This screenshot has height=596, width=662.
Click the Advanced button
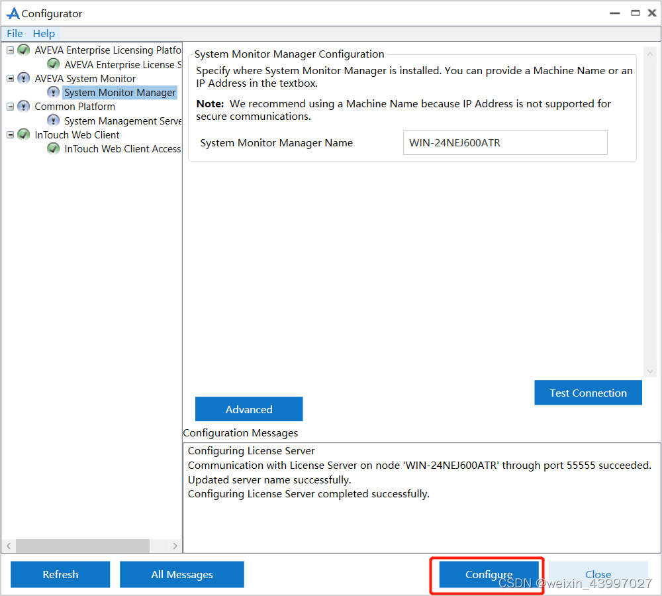coord(249,409)
